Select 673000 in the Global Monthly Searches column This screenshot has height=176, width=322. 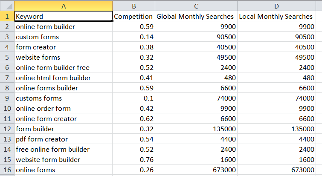coord(196,170)
